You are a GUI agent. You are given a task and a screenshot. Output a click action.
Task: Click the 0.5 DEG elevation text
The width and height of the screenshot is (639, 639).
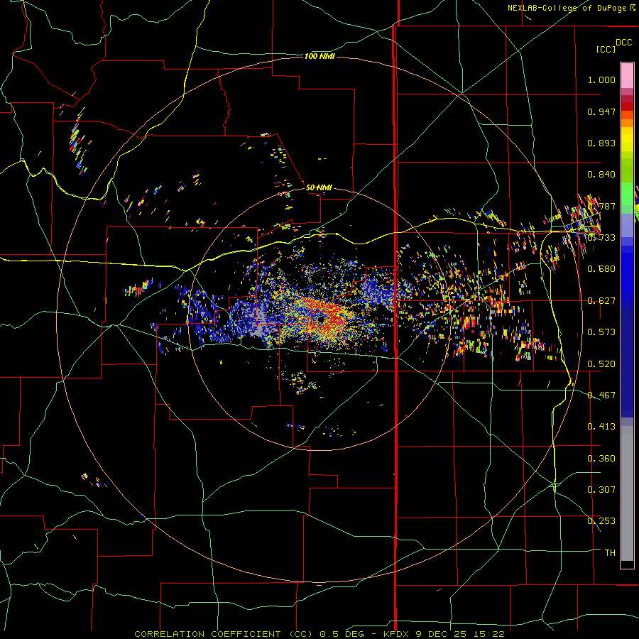[x=342, y=634]
